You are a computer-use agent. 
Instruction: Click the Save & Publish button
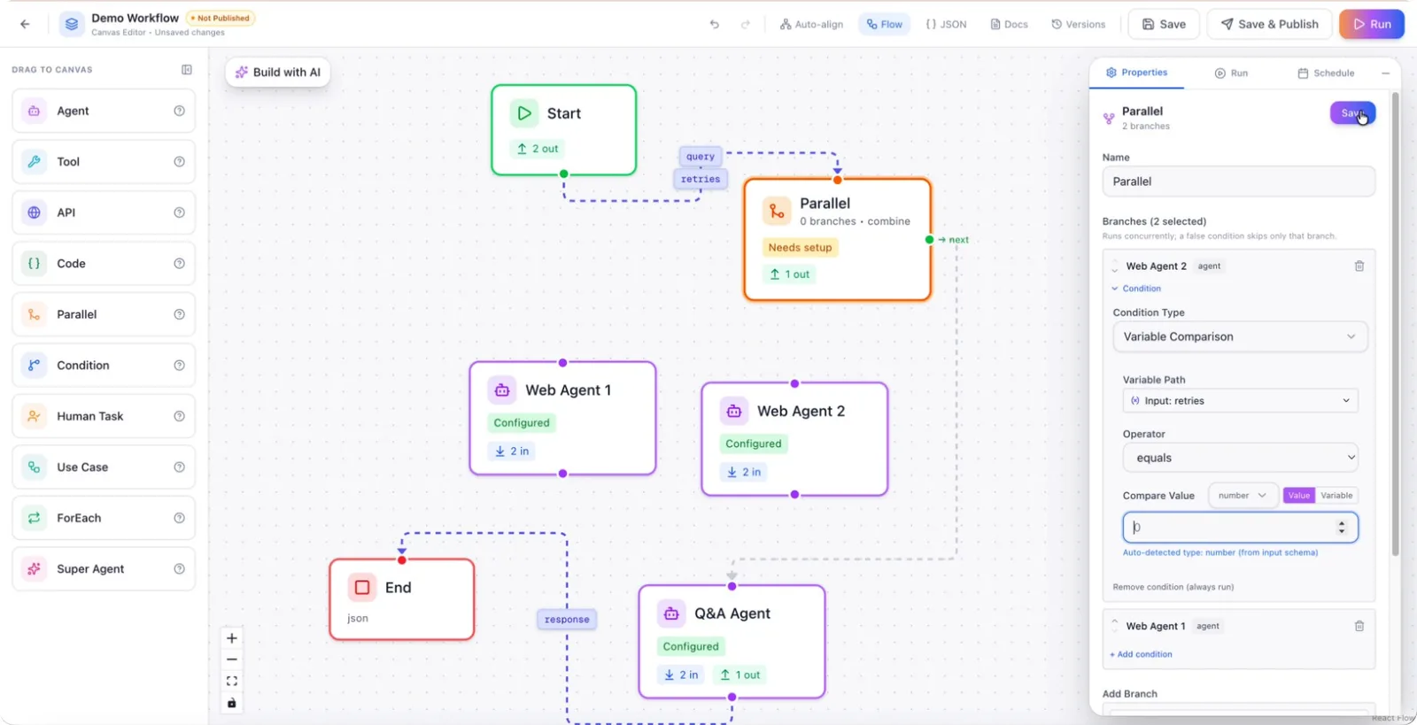pyautogui.click(x=1269, y=24)
